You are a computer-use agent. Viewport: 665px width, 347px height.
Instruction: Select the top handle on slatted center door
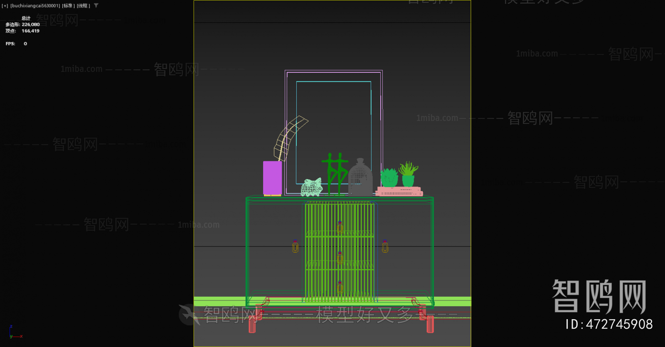[x=340, y=226]
